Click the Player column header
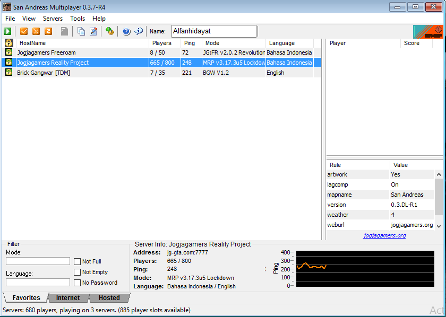The height and width of the screenshot is (317, 446). point(364,43)
